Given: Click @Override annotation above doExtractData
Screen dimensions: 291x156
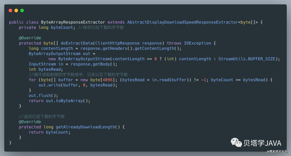Looking at the screenshot, I should [x=30, y=38].
